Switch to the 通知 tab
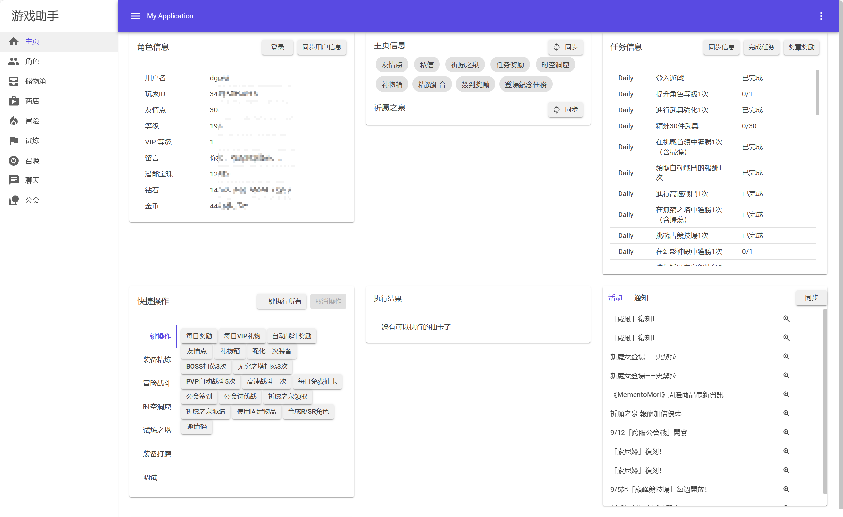 [641, 298]
